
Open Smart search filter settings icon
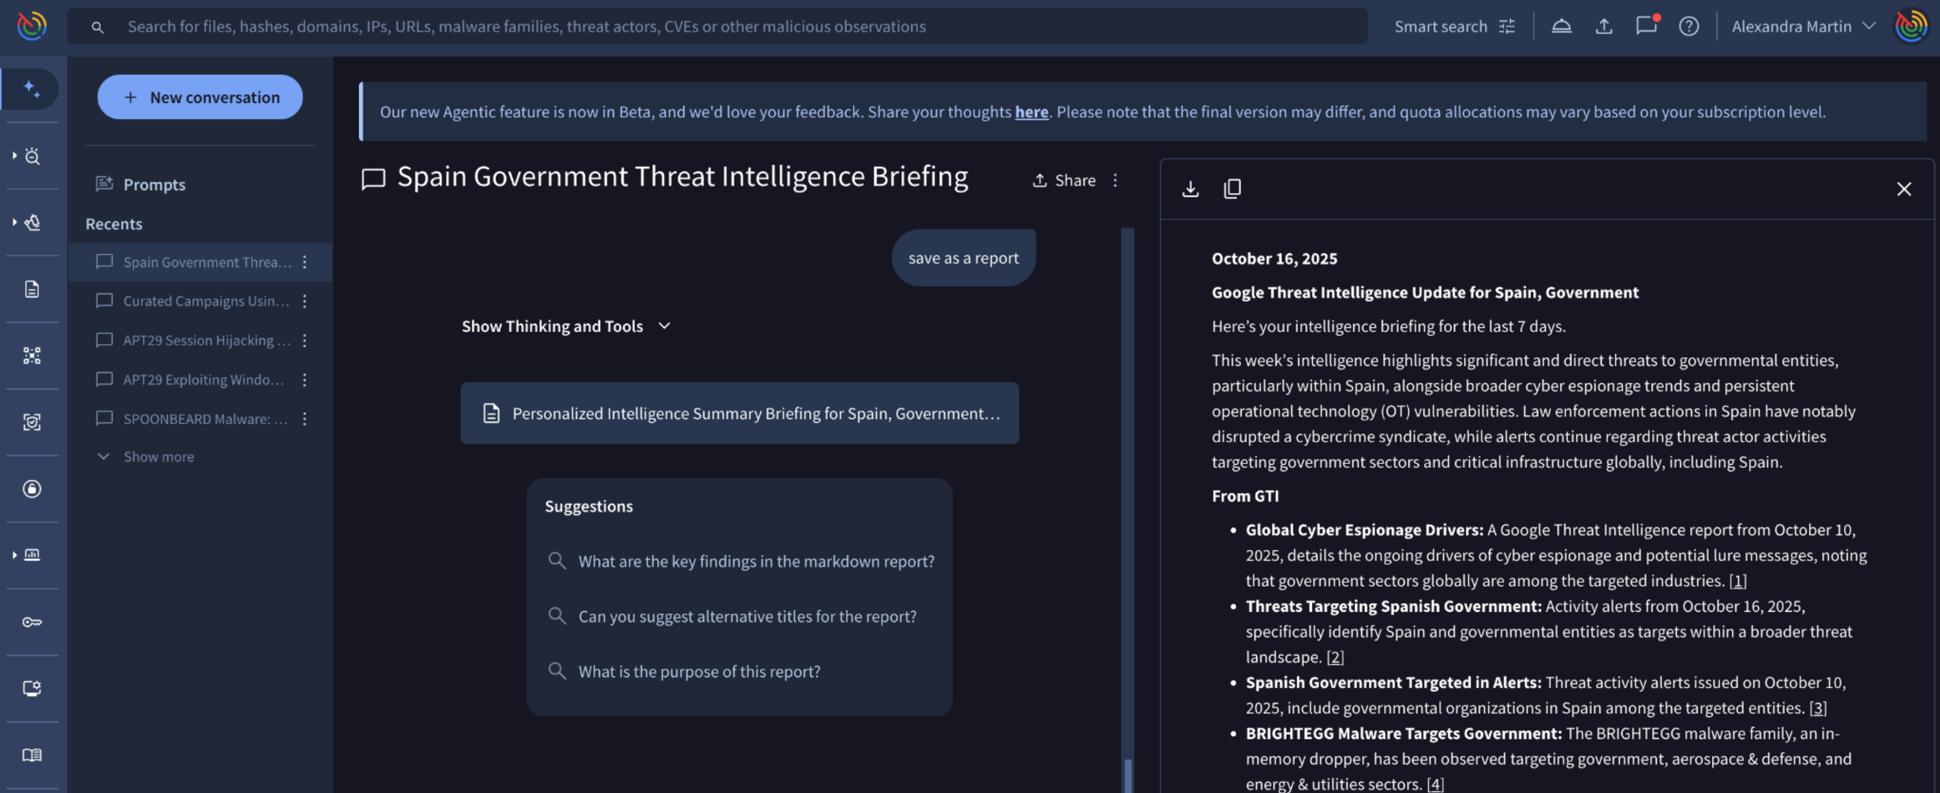[1507, 26]
